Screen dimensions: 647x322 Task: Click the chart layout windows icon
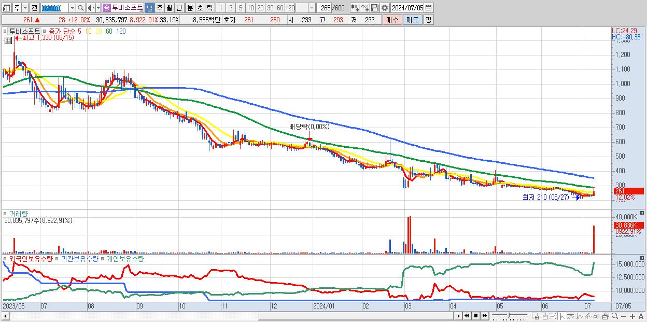click(606, 316)
